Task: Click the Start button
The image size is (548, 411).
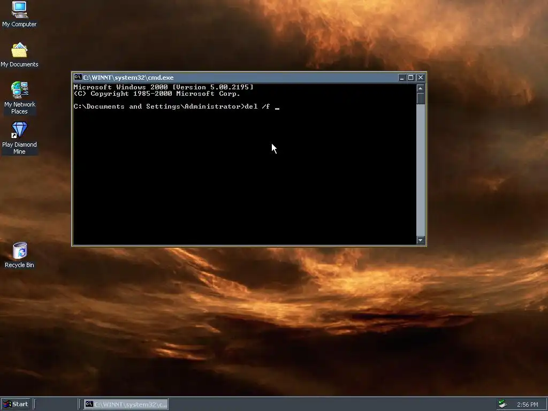Action: [16, 404]
